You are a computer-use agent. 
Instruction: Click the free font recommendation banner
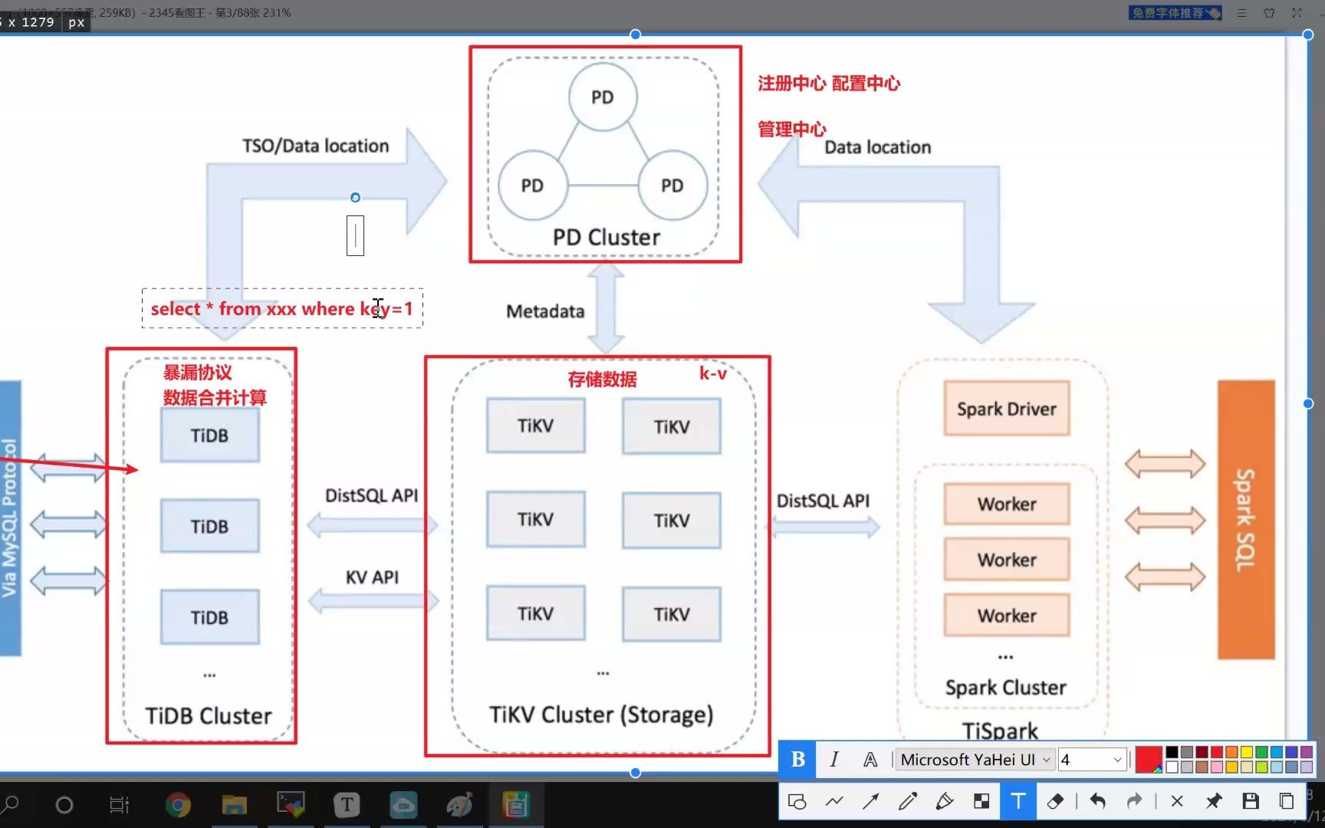pos(1175,12)
